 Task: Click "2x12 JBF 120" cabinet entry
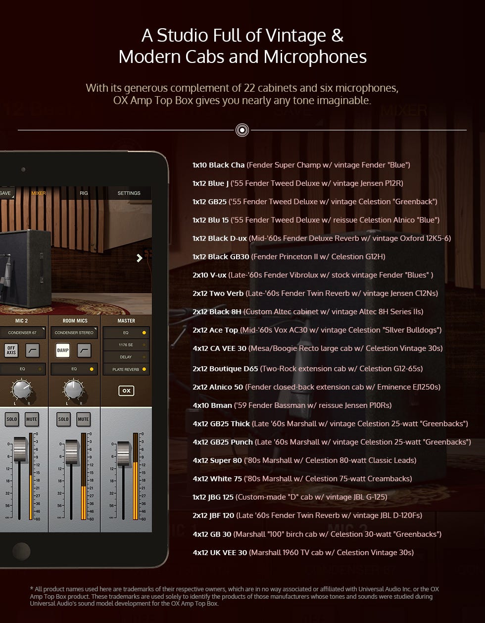pos(307,515)
